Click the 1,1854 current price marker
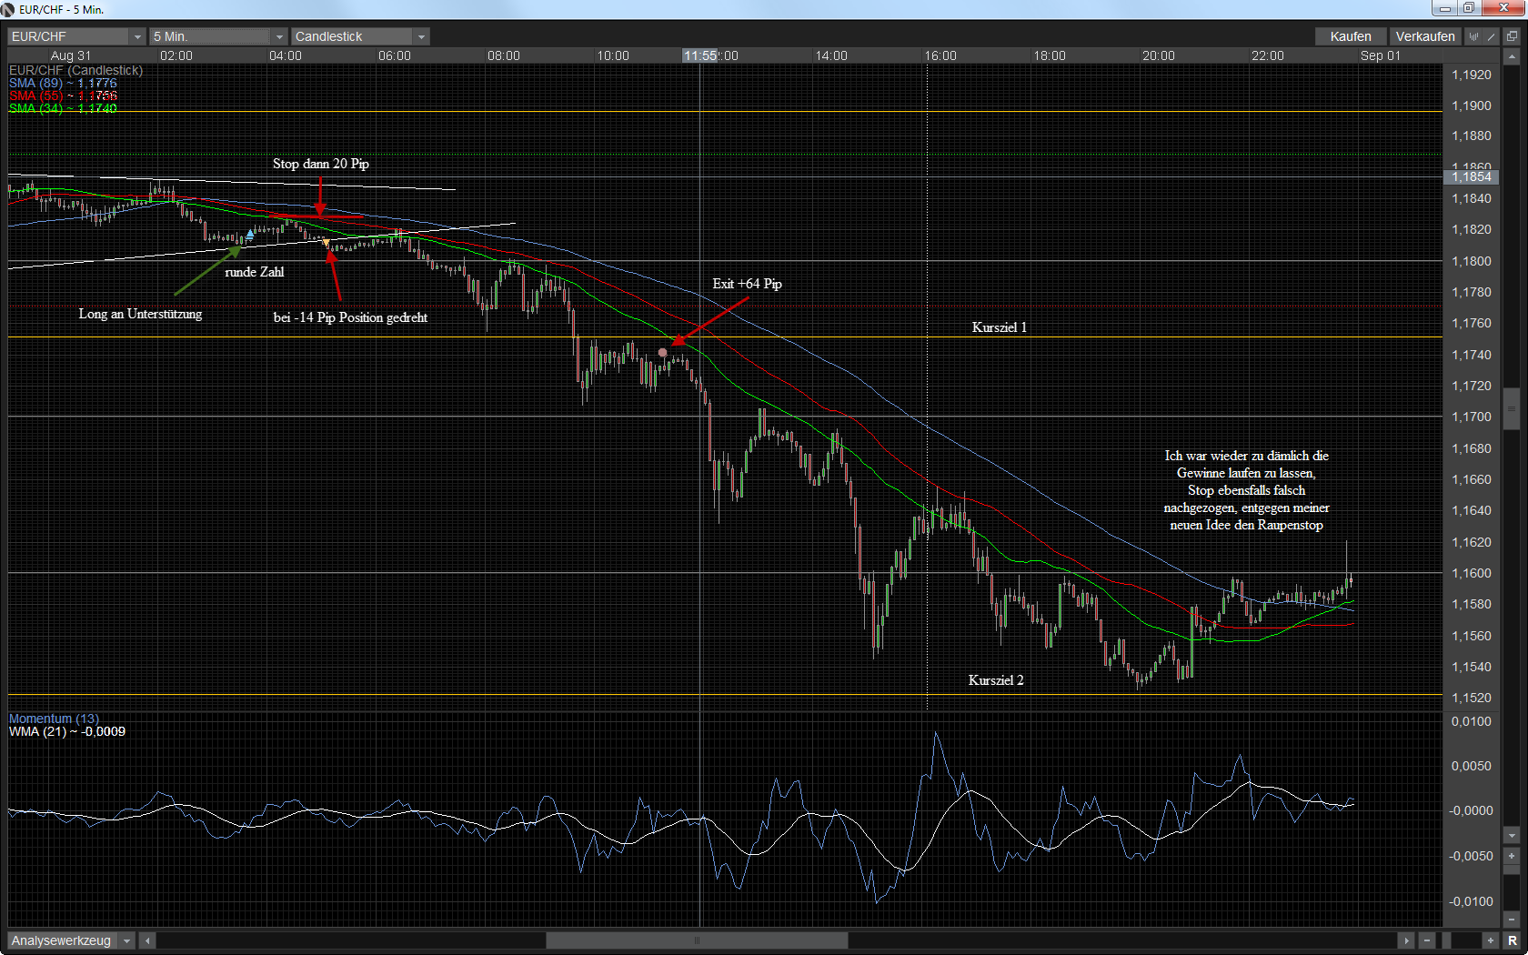Screen dimensions: 1528x955 click(1471, 176)
